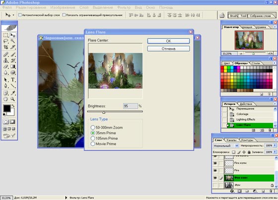
Task: Click the Отмена cancel button
Action: [168, 49]
